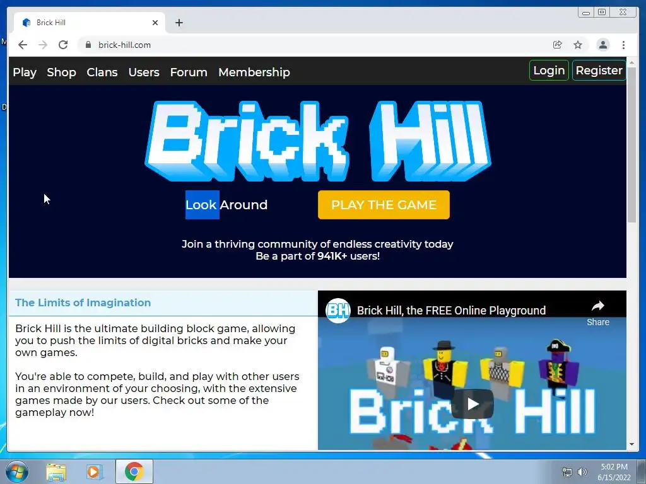Screen dimensions: 646x484
Task: Open the Shop page
Action: (61, 72)
